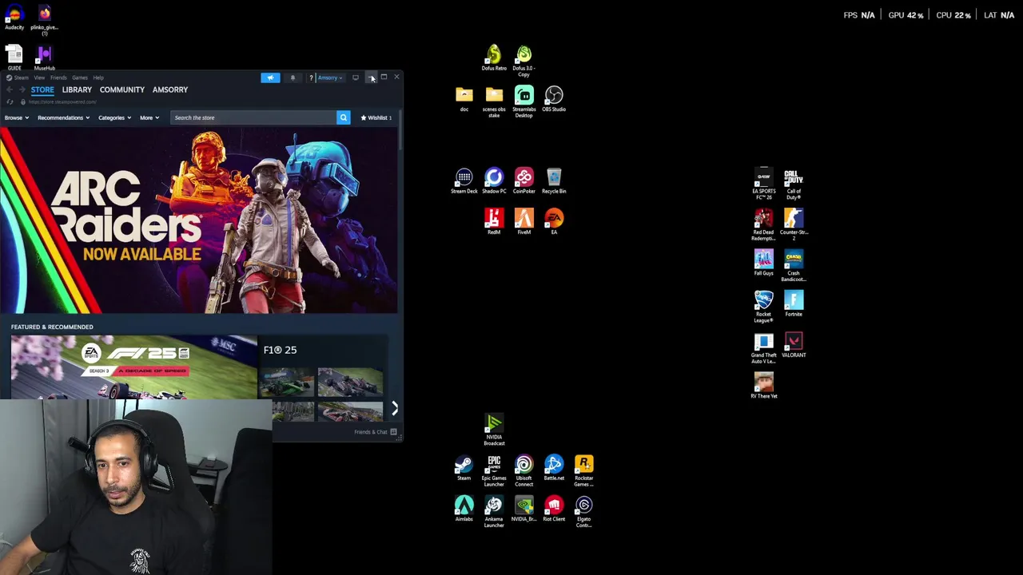Click the Steam help question mark
Image resolution: width=1023 pixels, height=575 pixels.
[311, 77]
